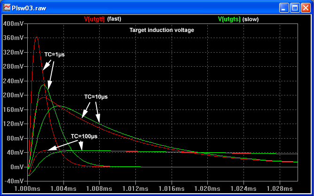Click the 160mV vertical axis label
Image resolution: width=314 pixels, height=196 pixels.
14,110
